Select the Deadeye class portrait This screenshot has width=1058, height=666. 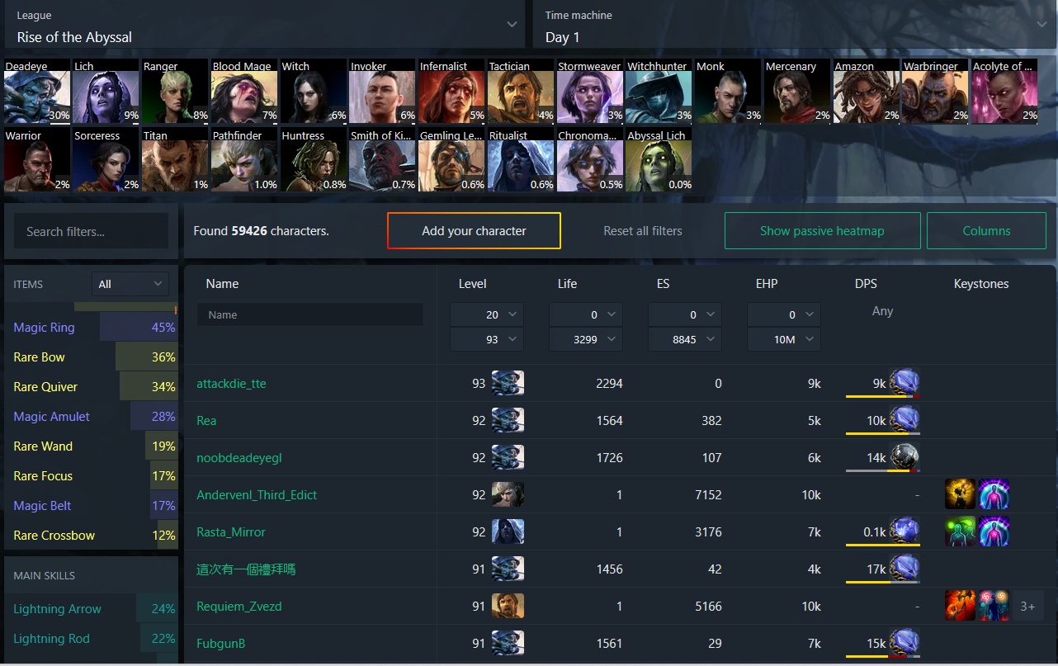[37, 91]
